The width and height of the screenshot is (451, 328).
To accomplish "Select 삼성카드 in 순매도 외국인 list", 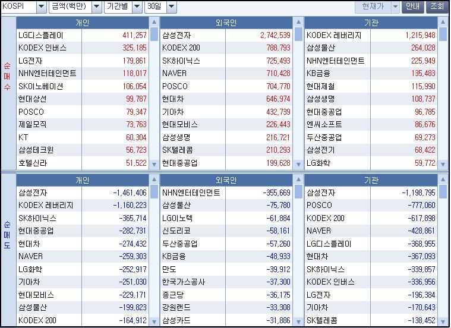I will (176, 320).
